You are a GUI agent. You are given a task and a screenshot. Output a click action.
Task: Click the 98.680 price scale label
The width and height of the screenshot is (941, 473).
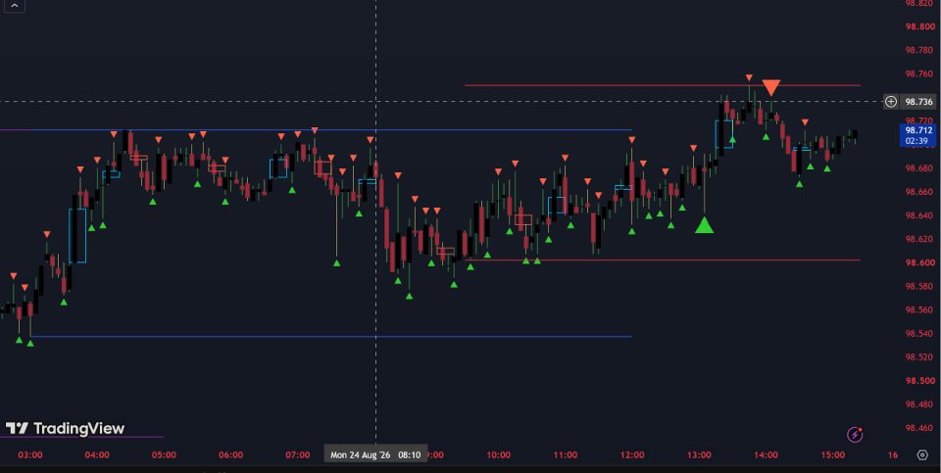pyautogui.click(x=918, y=168)
